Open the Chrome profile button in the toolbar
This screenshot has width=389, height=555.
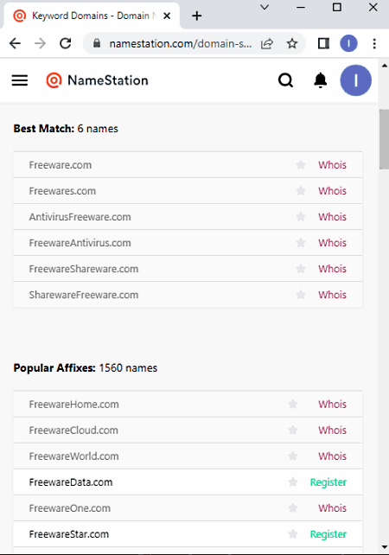click(x=348, y=43)
